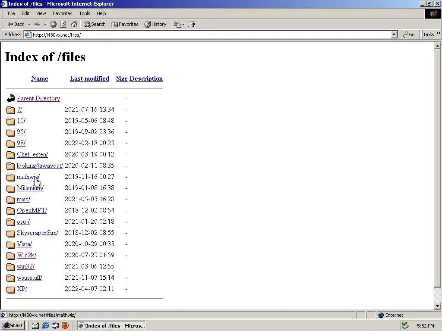This screenshot has width=442, height=331.
Task: Open the Parent Directory link
Action: coord(38,99)
